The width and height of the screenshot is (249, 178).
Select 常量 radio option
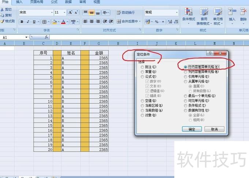[x=142, y=72]
